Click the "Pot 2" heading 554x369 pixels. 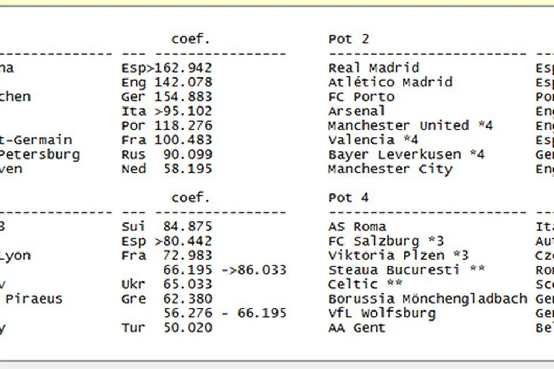(349, 40)
